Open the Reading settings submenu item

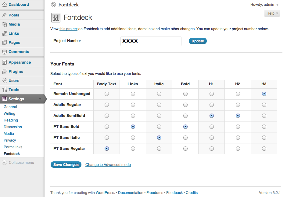tap(11, 120)
